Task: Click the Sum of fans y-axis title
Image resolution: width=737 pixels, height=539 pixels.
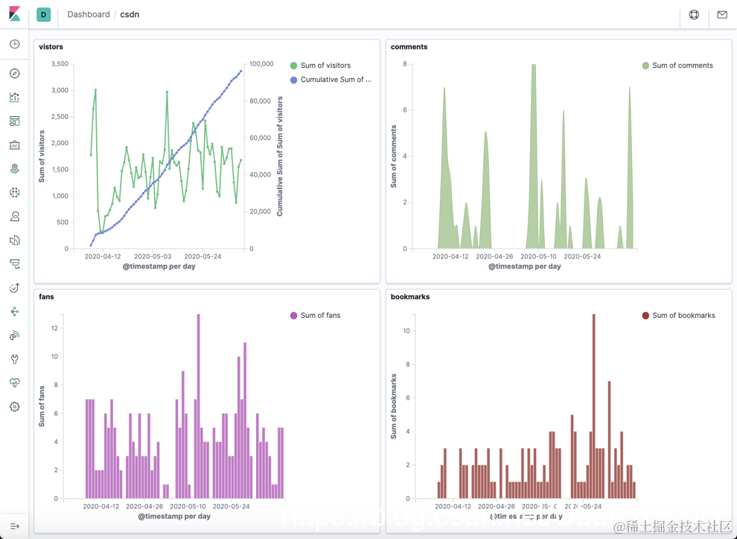Action: coord(42,406)
